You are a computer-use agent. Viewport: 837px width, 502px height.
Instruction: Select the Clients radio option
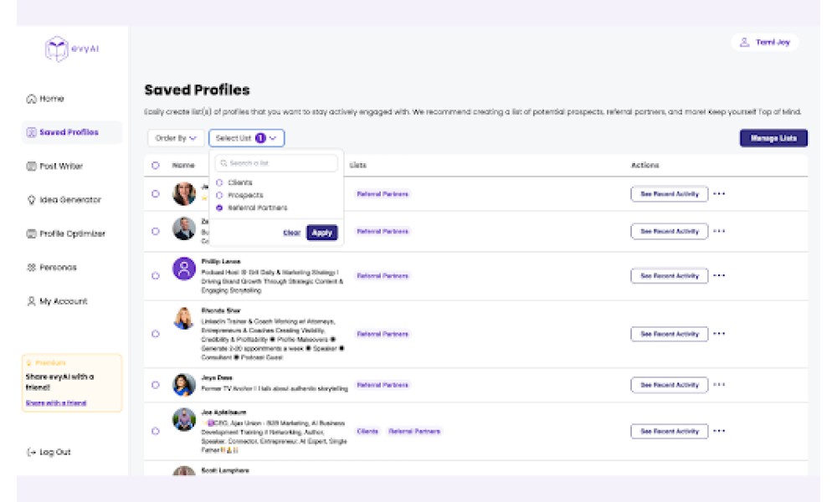coord(219,182)
